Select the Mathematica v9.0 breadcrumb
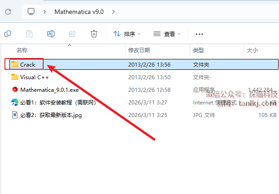Screen dimensions: 279x194 coord(79,12)
